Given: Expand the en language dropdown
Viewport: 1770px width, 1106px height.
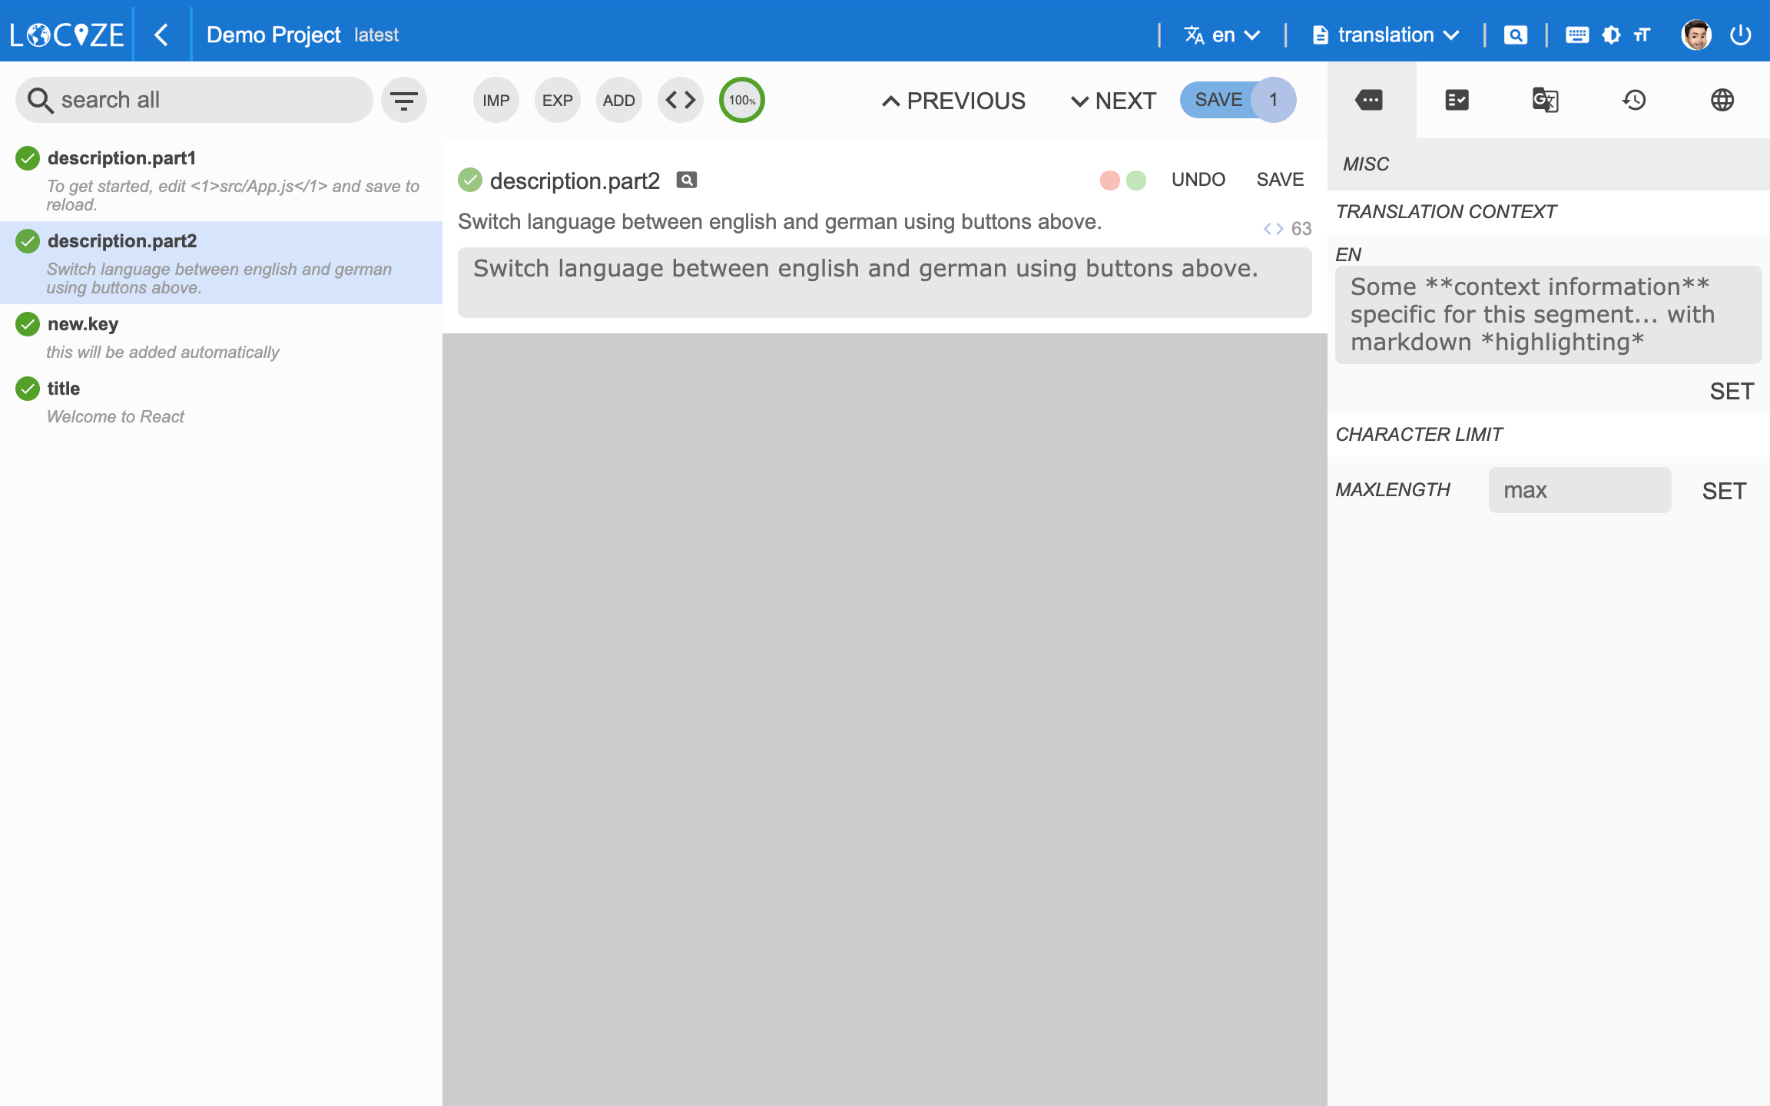Looking at the screenshot, I should point(1222,35).
